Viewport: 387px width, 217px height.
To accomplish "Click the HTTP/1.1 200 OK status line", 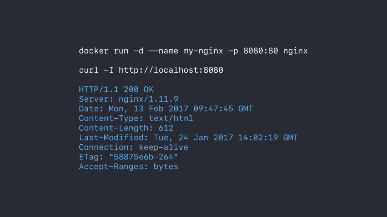I will [116, 89].
